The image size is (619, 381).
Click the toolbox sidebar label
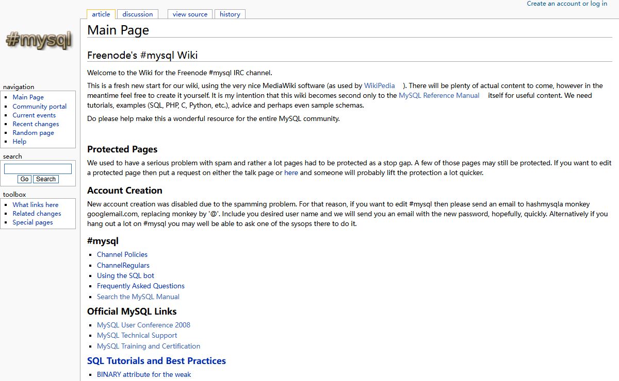(x=14, y=195)
